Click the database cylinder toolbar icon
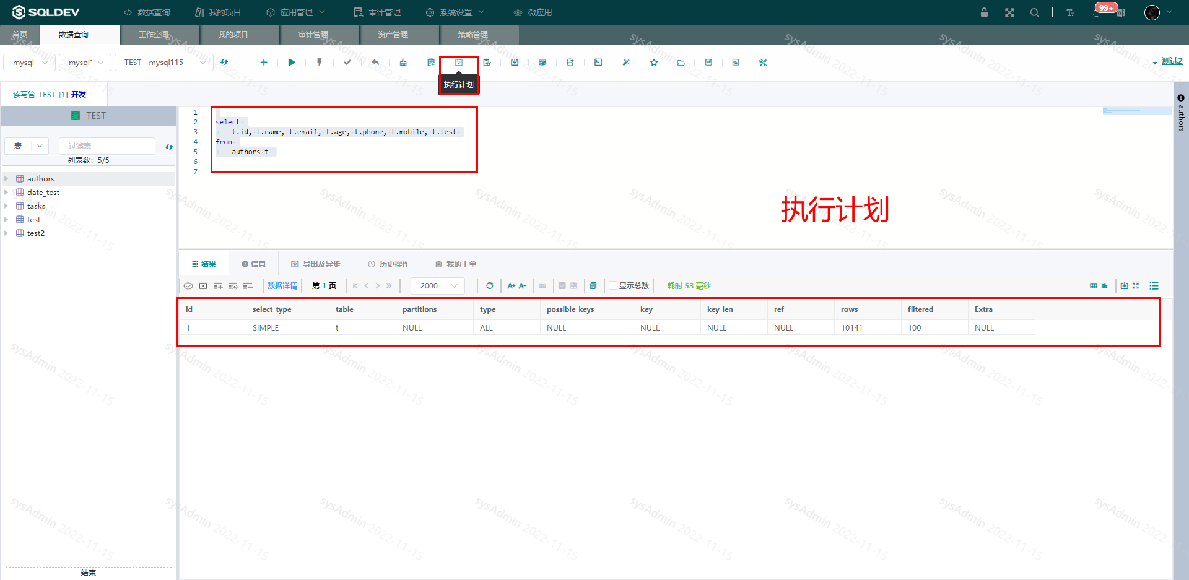This screenshot has height=580, width=1189. pyautogui.click(x=570, y=63)
